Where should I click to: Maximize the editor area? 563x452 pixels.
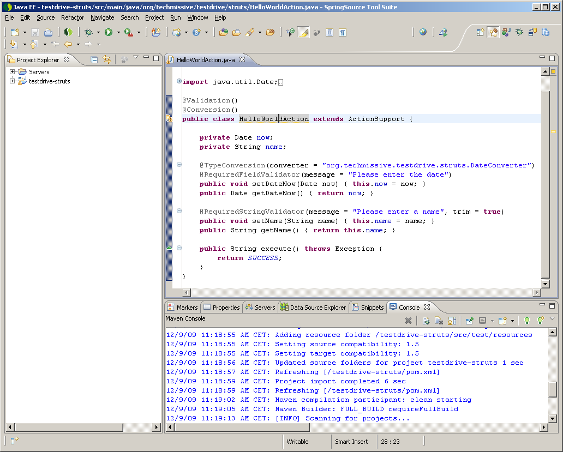[x=552, y=58]
